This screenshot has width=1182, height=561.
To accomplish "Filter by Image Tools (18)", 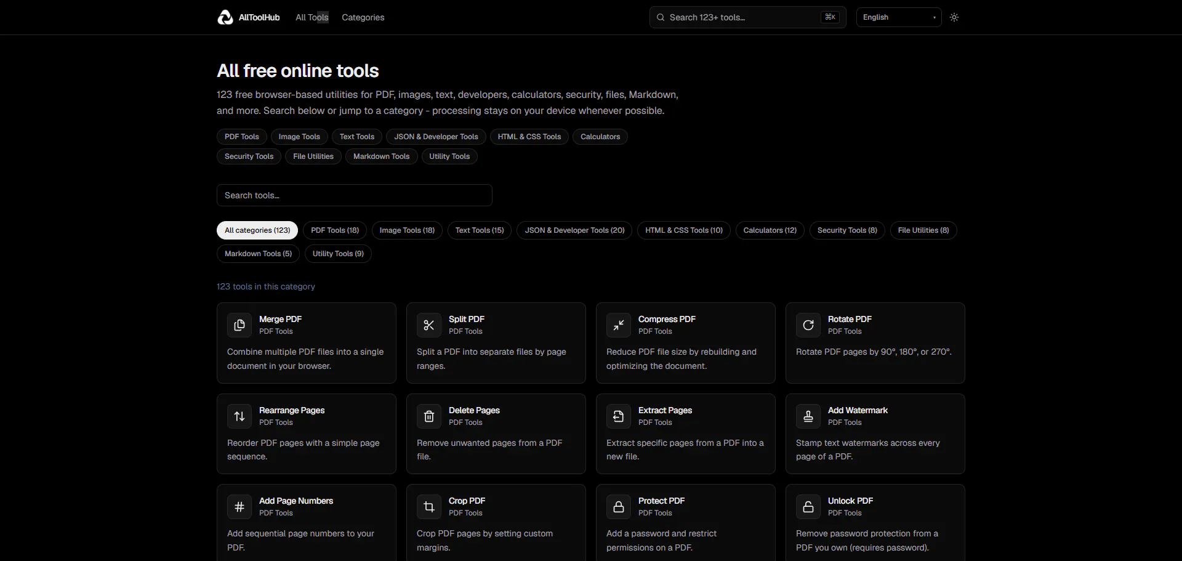I will 407,230.
